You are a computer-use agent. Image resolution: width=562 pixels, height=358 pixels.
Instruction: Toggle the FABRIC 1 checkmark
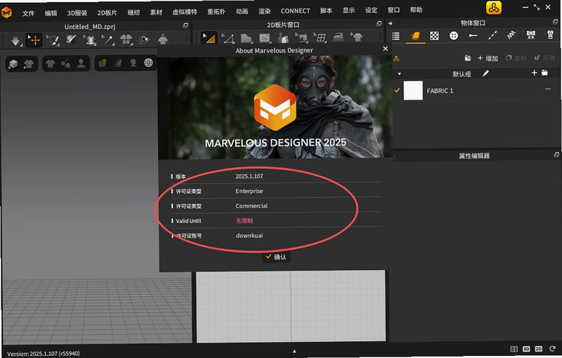click(x=397, y=91)
